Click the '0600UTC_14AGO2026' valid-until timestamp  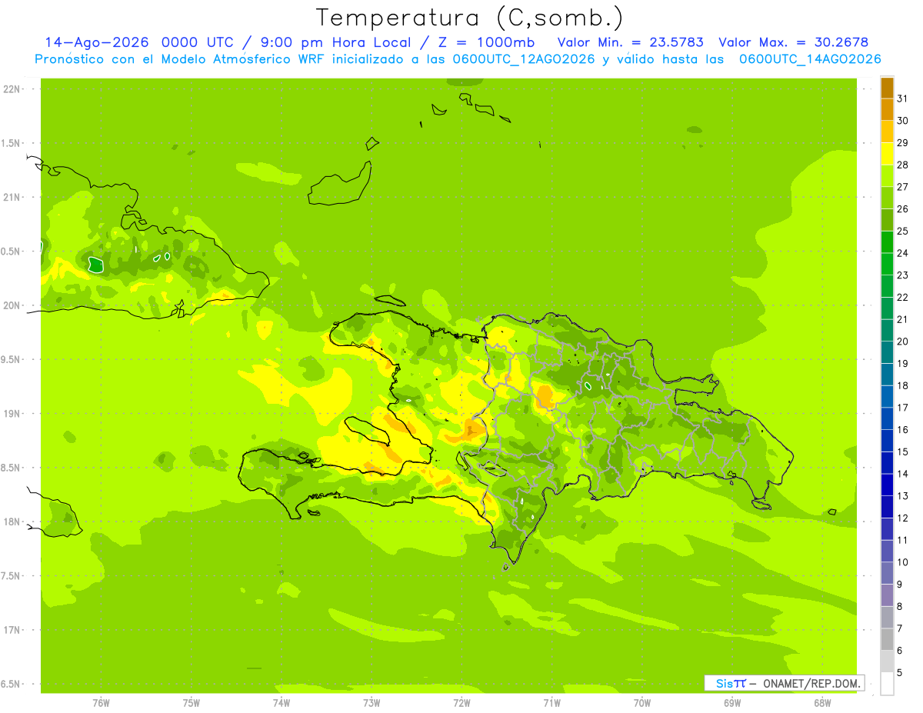[x=810, y=59]
